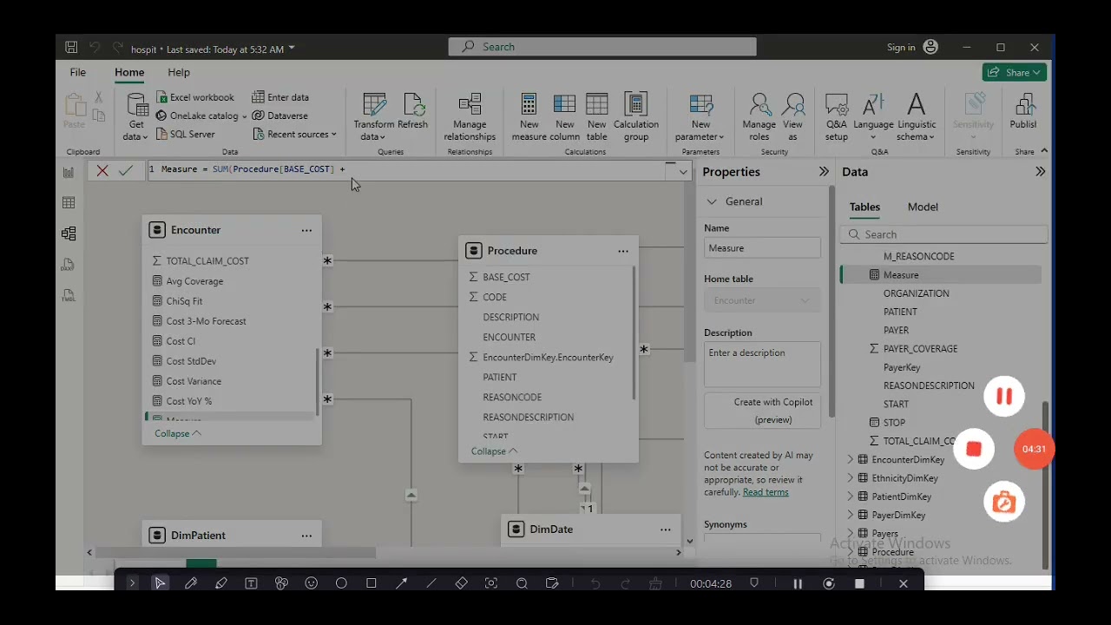Click the Data pane vertical scrollbar
This screenshot has width=1111, height=625.
(1045, 485)
